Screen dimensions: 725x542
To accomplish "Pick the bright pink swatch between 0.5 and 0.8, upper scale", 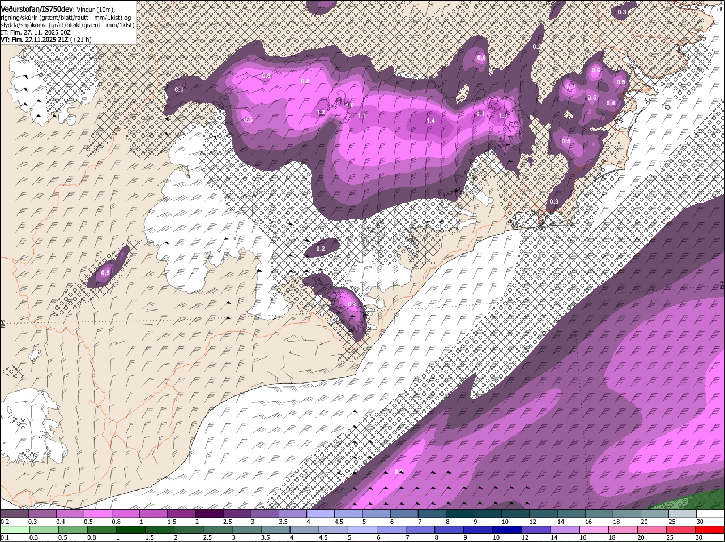I will click(97, 514).
